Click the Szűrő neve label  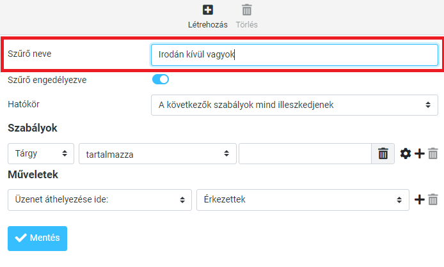pos(29,54)
